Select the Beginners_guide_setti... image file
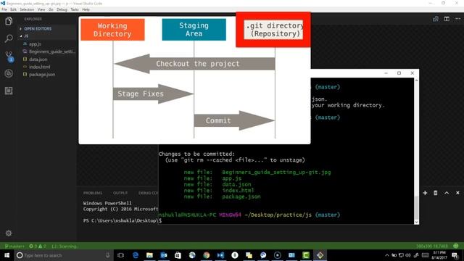Viewport: 464px width, 261px height. click(52, 51)
